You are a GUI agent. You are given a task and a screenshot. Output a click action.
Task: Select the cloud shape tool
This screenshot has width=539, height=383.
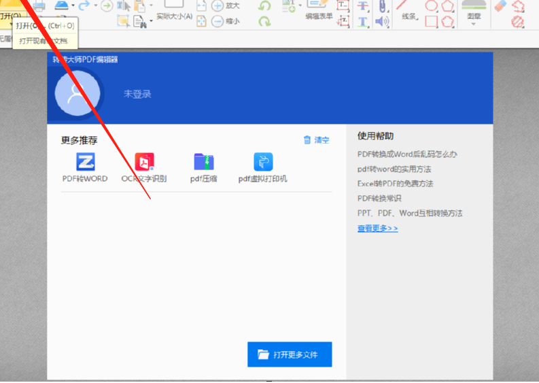[x=448, y=21]
